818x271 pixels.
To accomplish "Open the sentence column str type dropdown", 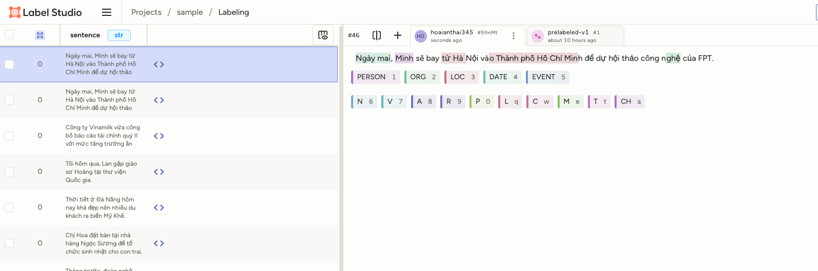I will [119, 35].
